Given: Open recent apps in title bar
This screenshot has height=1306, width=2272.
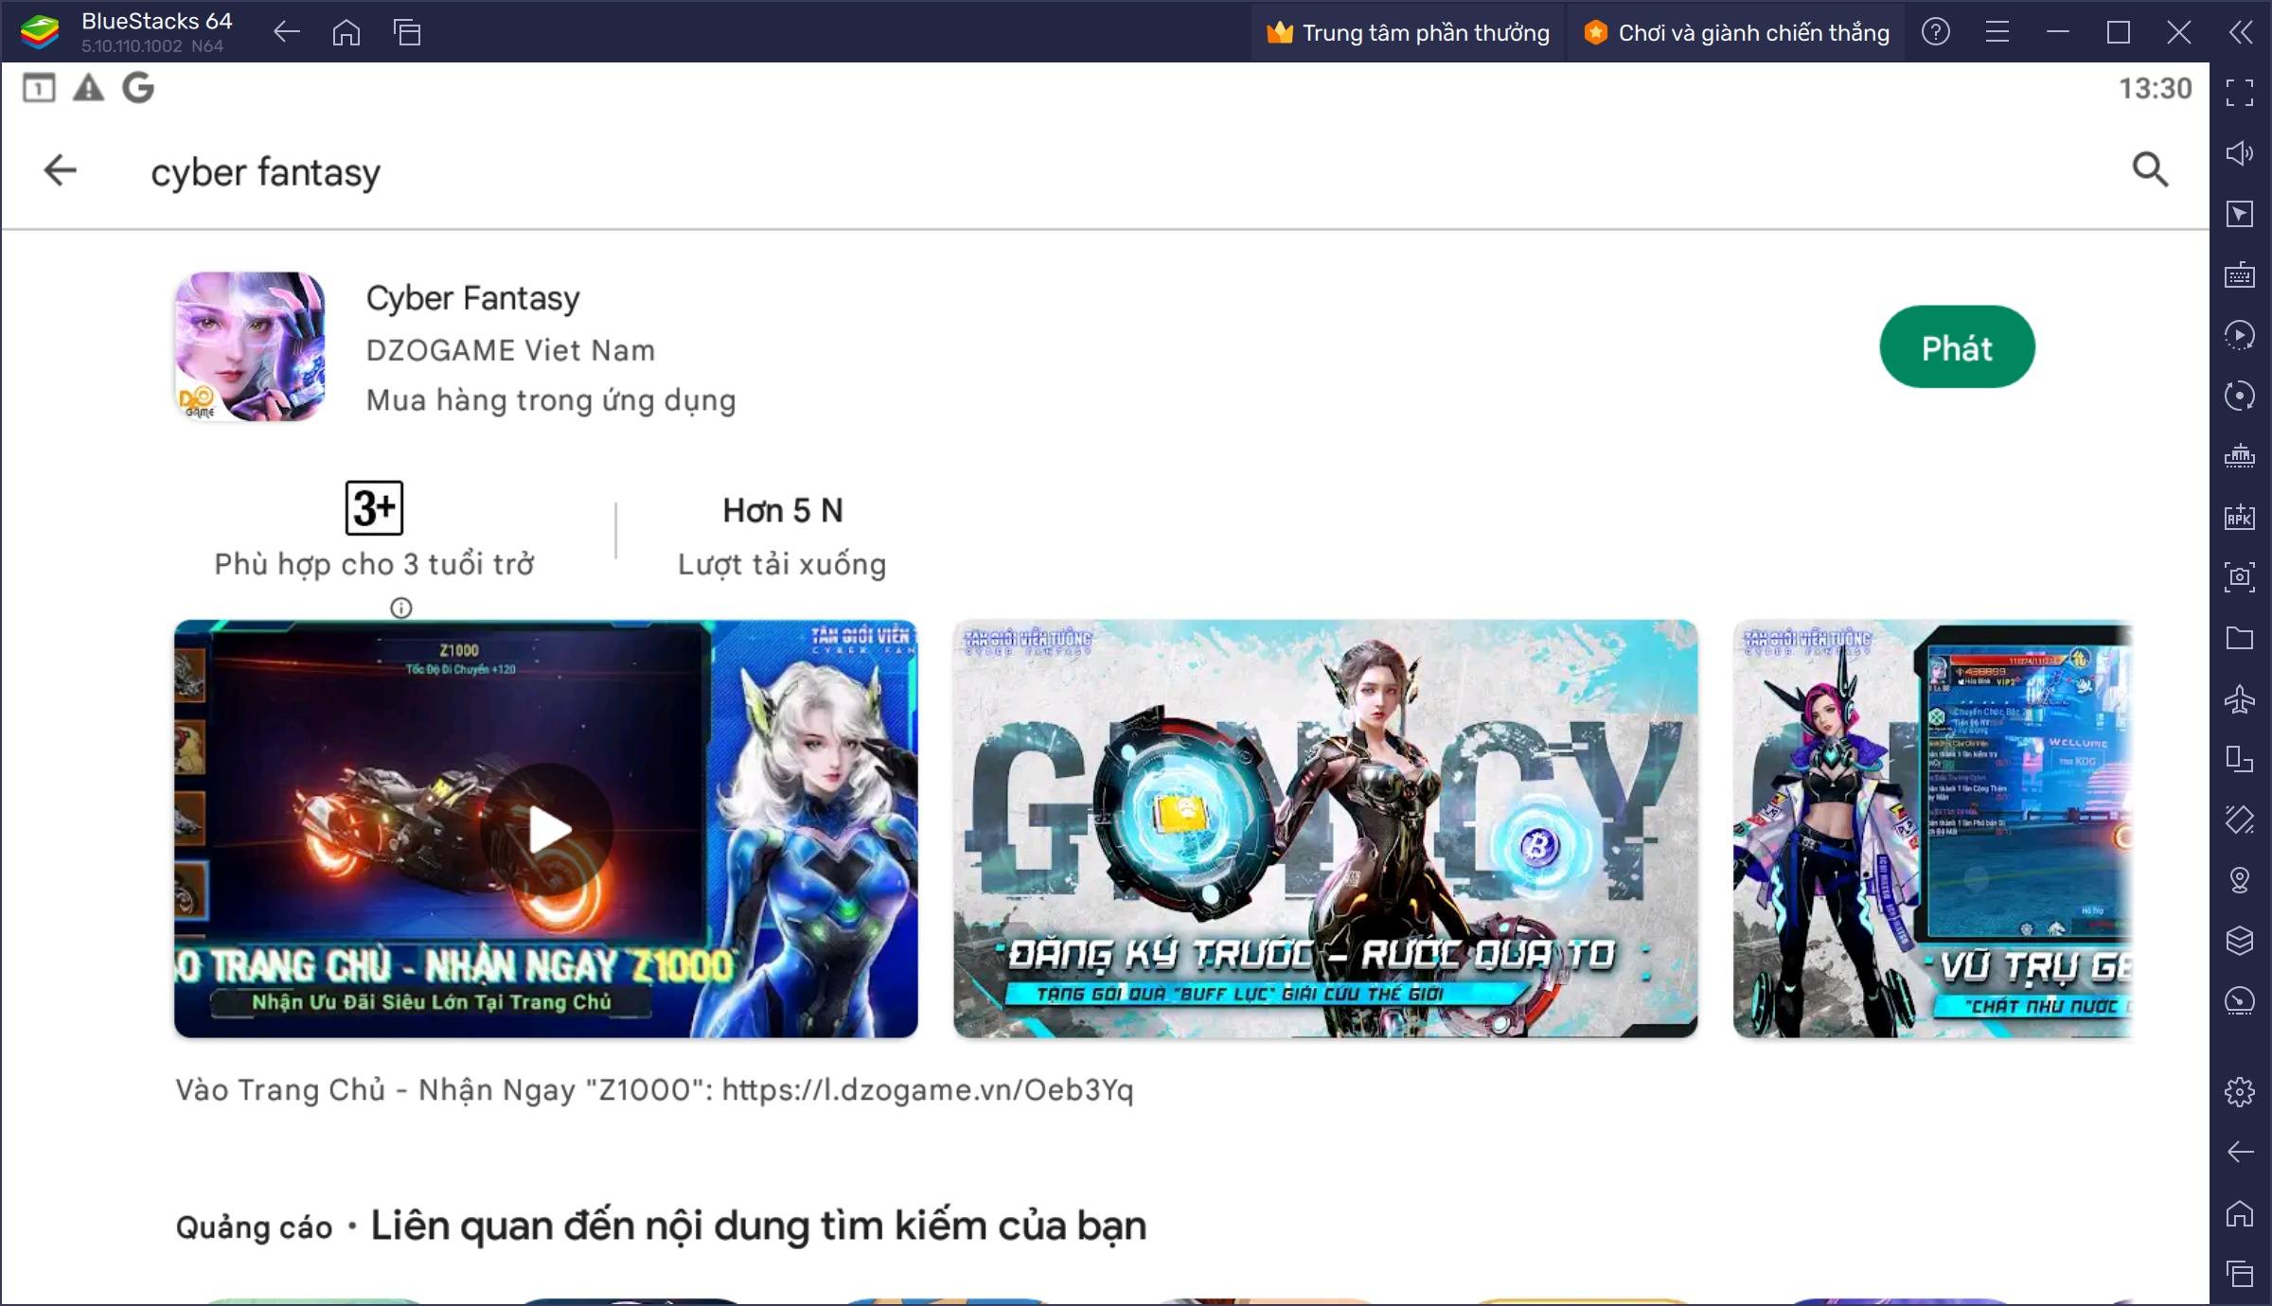Looking at the screenshot, I should tap(407, 32).
